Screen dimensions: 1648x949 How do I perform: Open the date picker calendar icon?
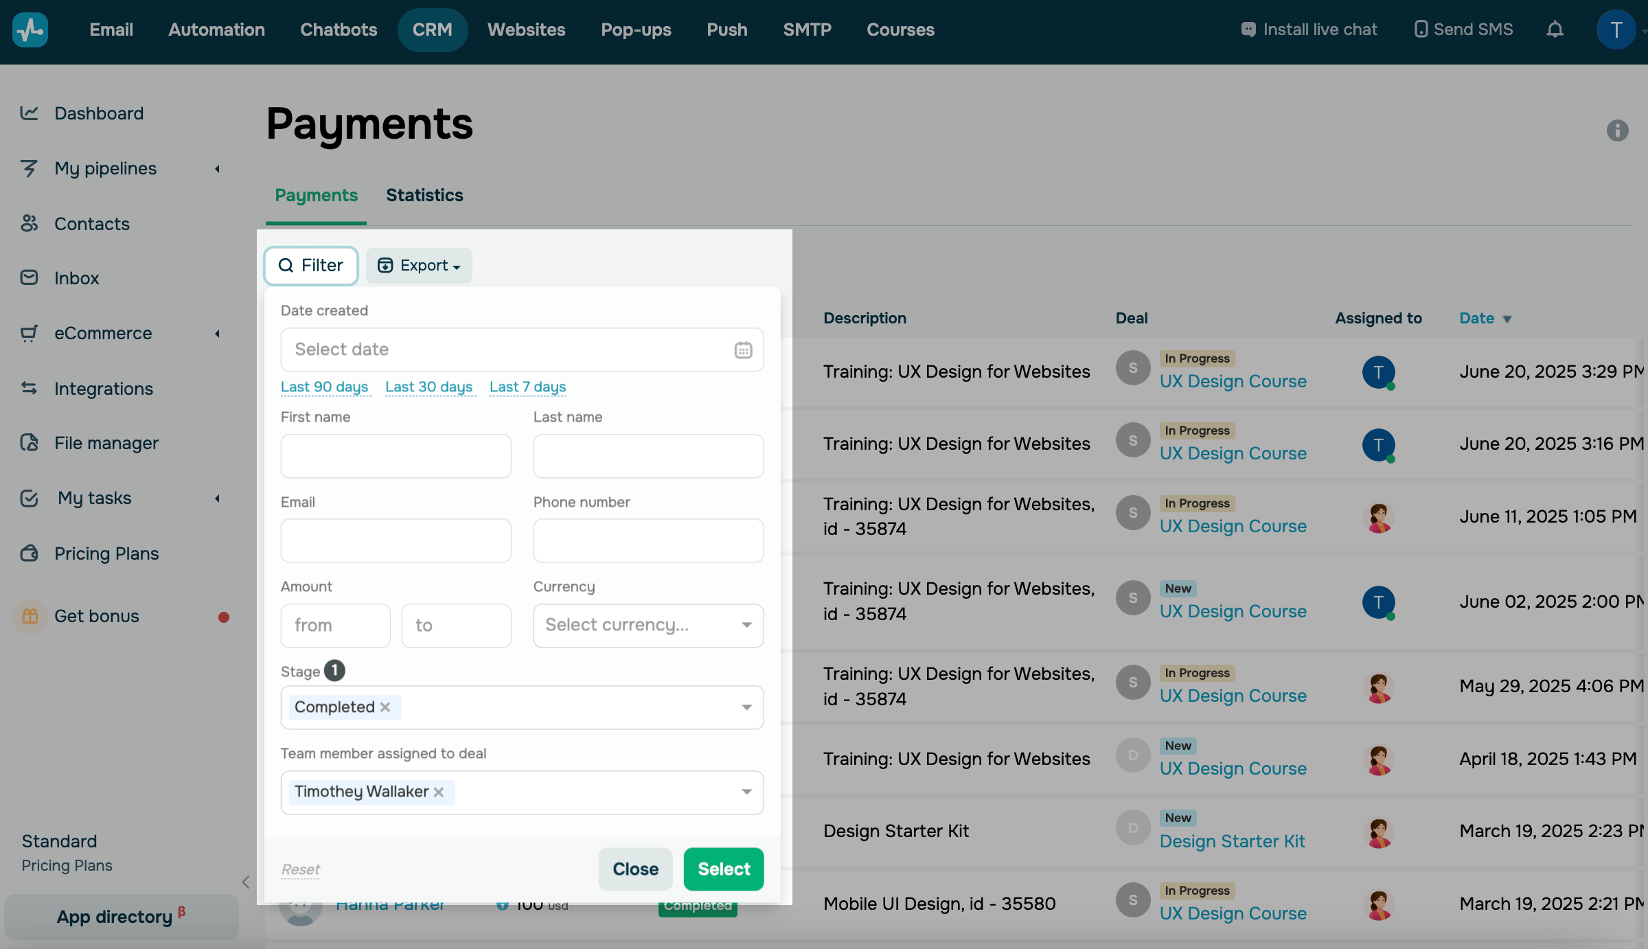744,350
